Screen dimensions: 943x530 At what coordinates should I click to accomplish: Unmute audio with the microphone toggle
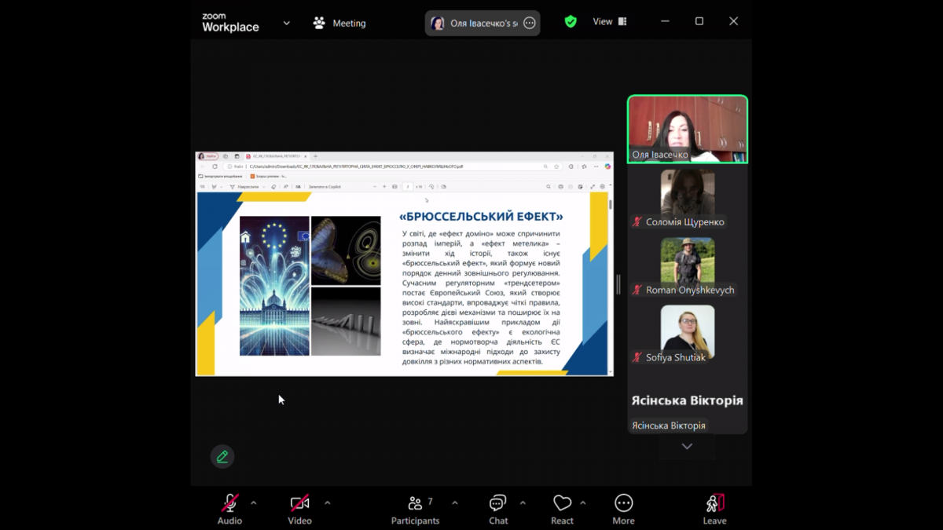pos(228,503)
